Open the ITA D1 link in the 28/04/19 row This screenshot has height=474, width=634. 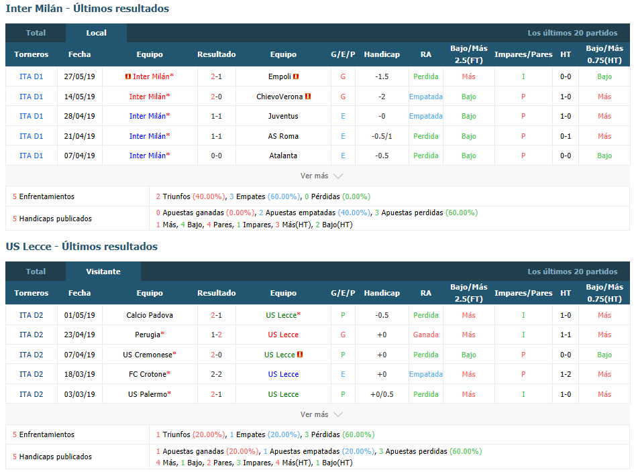(31, 116)
